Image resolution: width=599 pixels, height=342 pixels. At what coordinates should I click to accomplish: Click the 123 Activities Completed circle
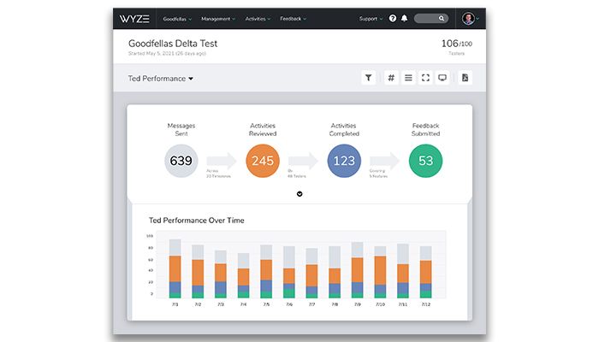(344, 161)
